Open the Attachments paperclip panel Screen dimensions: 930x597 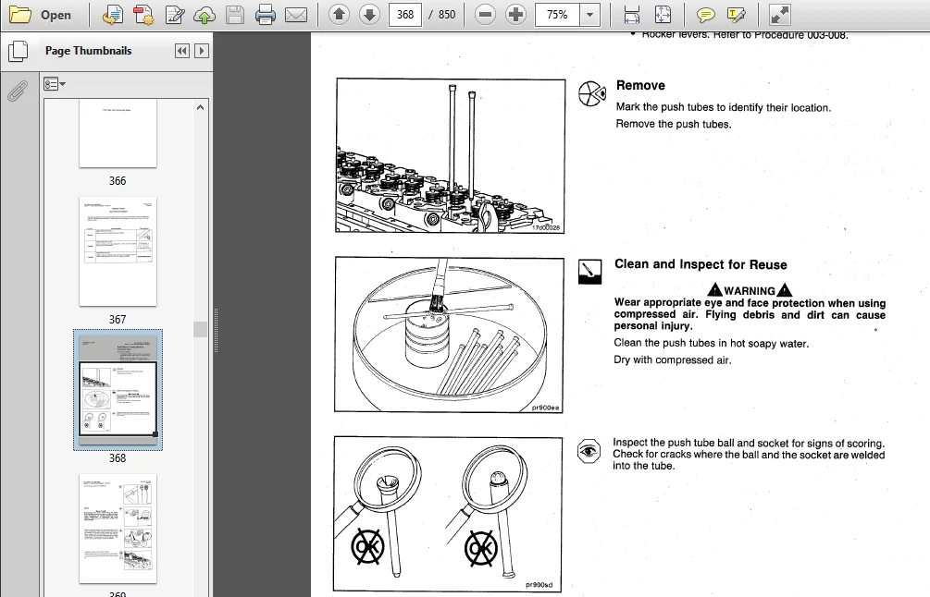(x=18, y=90)
